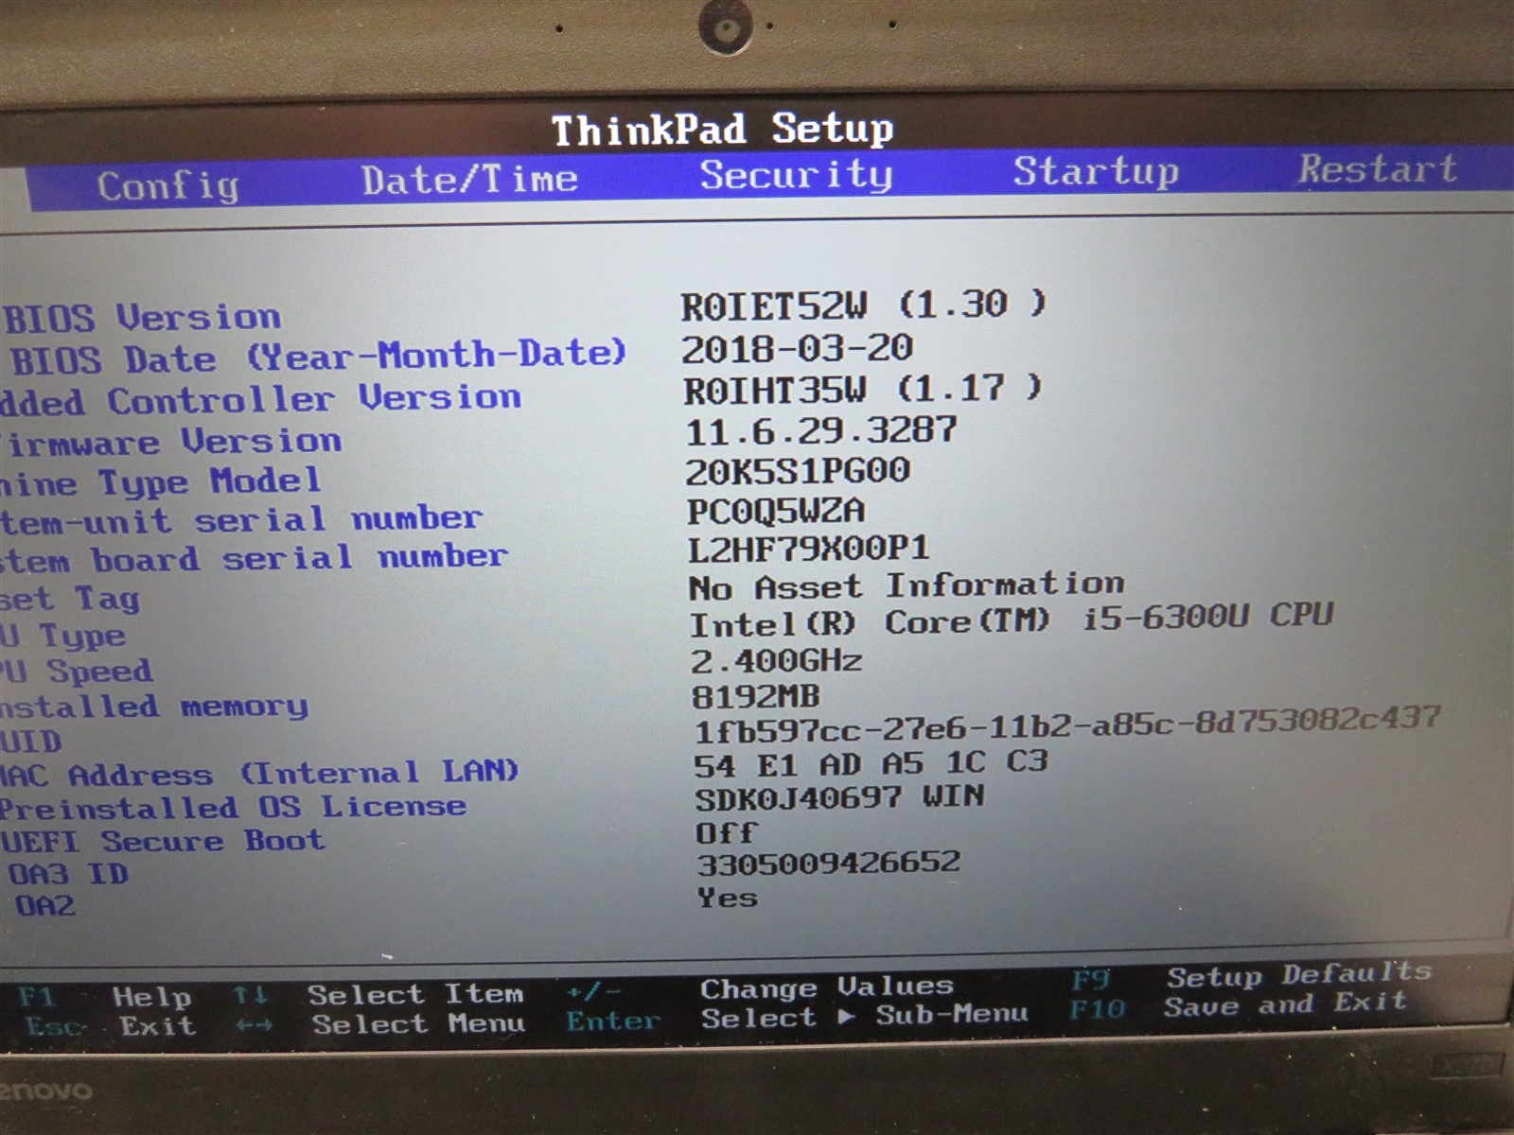Click the OA2 Yes value
The image size is (1514, 1135).
[727, 897]
